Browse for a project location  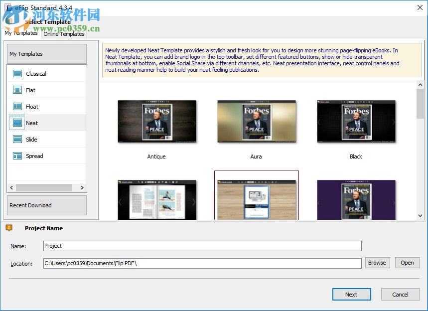(377, 263)
